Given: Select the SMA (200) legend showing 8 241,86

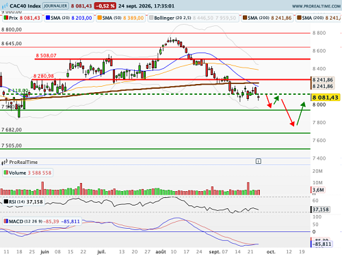Looking at the screenshot, I should [x=267, y=18].
